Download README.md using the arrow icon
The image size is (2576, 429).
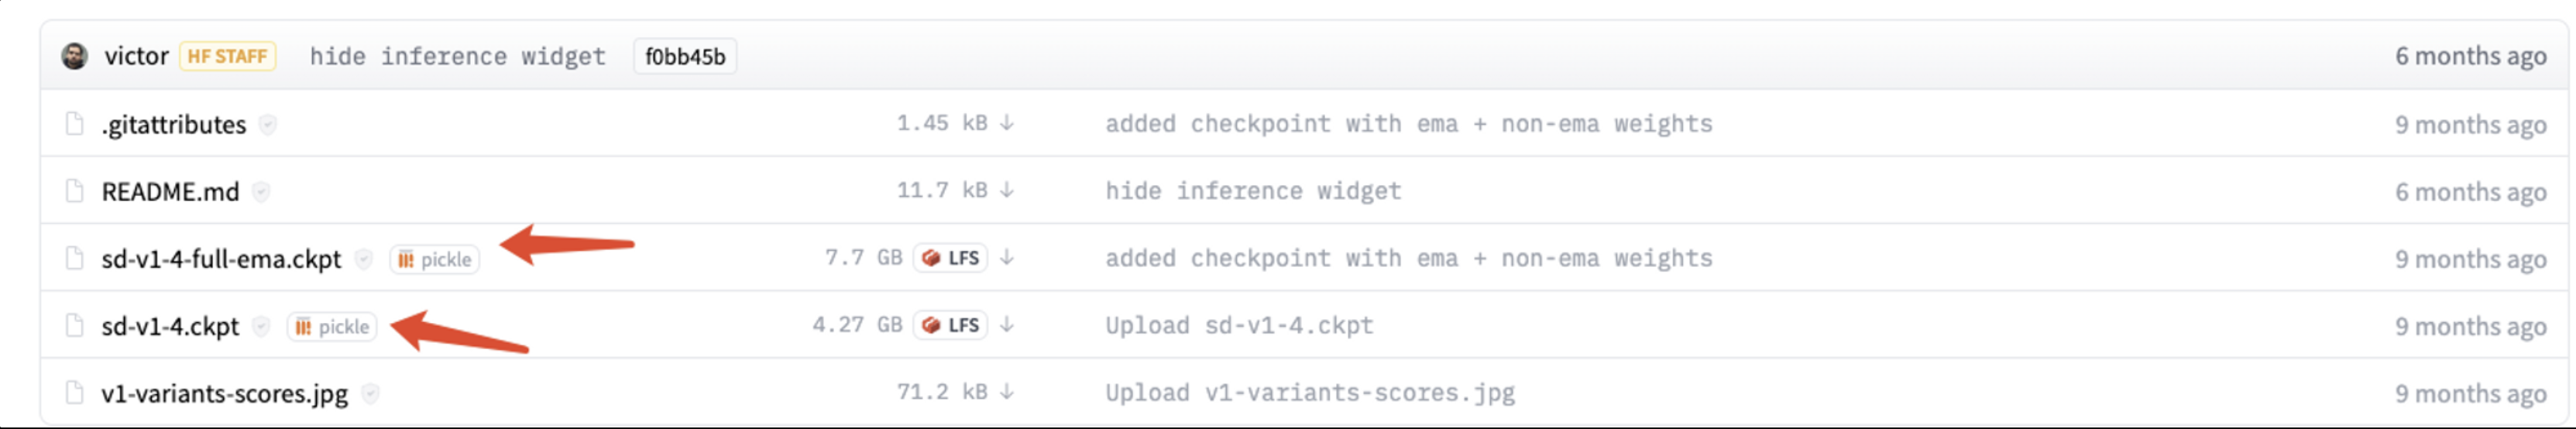click(1007, 190)
